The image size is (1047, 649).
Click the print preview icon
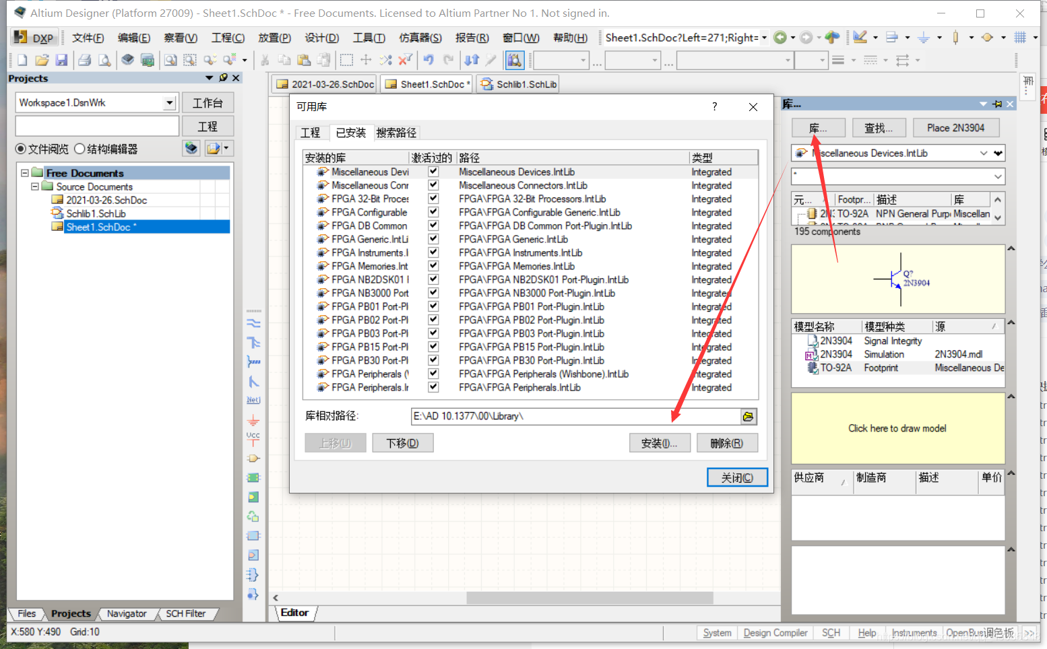pos(104,61)
